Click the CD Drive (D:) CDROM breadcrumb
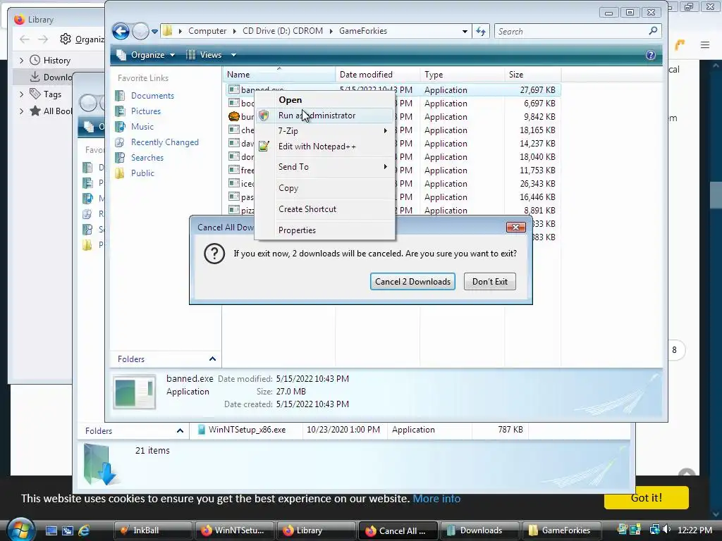Image resolution: width=722 pixels, height=541 pixels. tap(282, 31)
